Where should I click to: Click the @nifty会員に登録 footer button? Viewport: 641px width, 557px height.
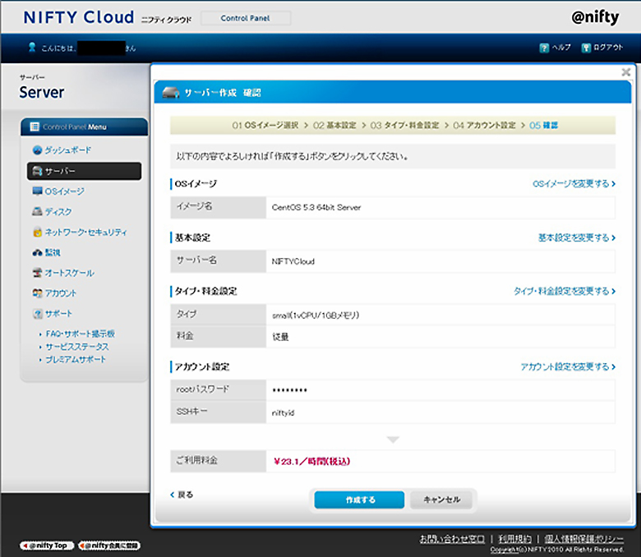(109, 545)
